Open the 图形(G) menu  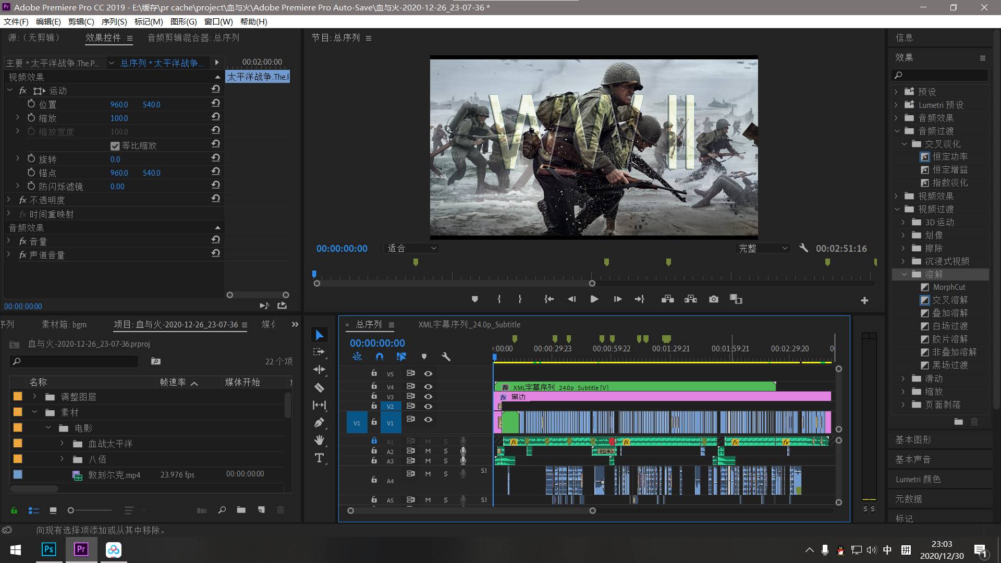coord(184,21)
